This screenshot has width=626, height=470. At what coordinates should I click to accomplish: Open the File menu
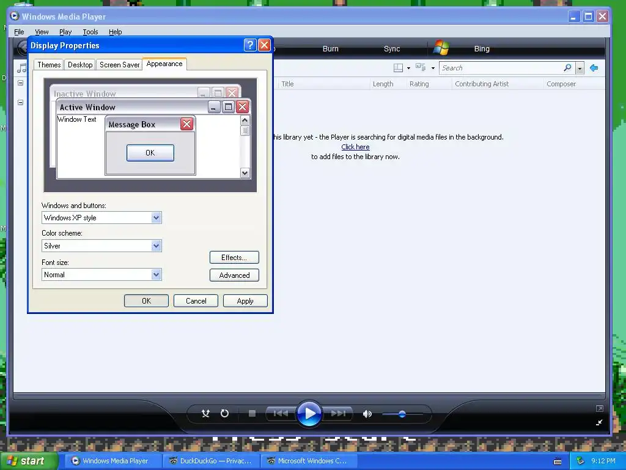[x=19, y=32]
